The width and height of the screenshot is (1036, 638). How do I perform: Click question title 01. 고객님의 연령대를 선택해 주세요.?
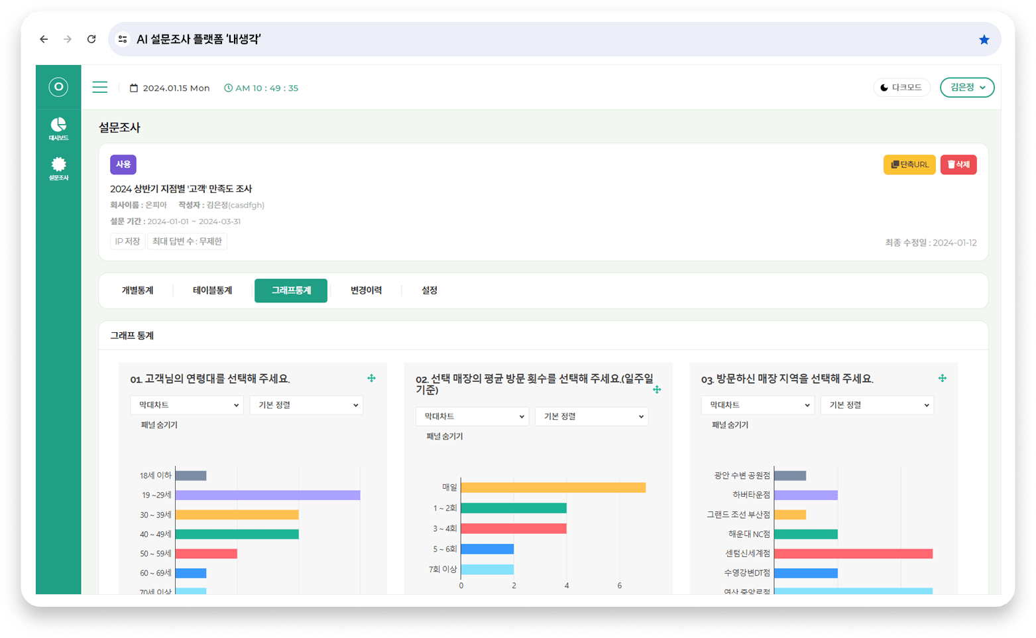(210, 379)
